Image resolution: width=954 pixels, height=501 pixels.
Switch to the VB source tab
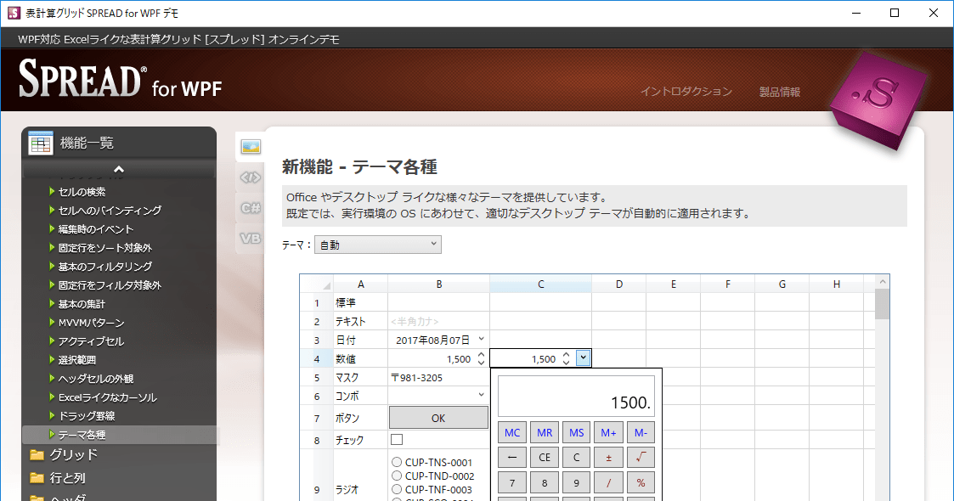tap(251, 239)
